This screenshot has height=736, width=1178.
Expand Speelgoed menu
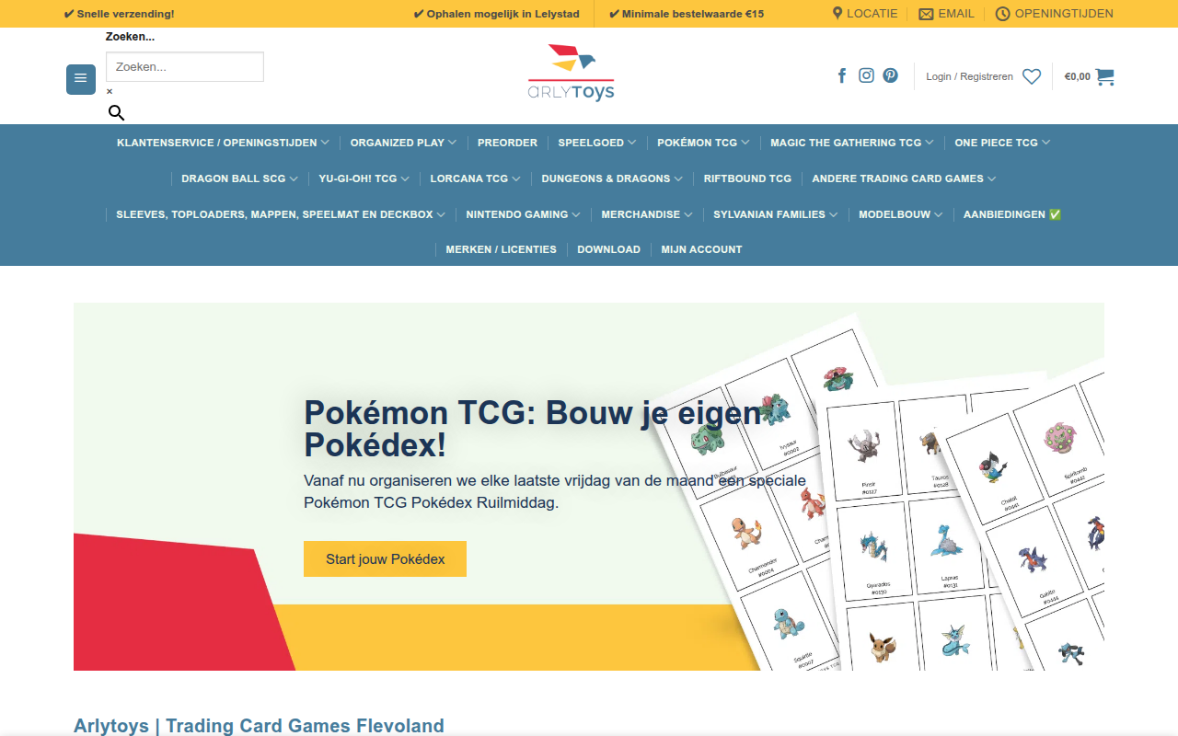pos(597,143)
